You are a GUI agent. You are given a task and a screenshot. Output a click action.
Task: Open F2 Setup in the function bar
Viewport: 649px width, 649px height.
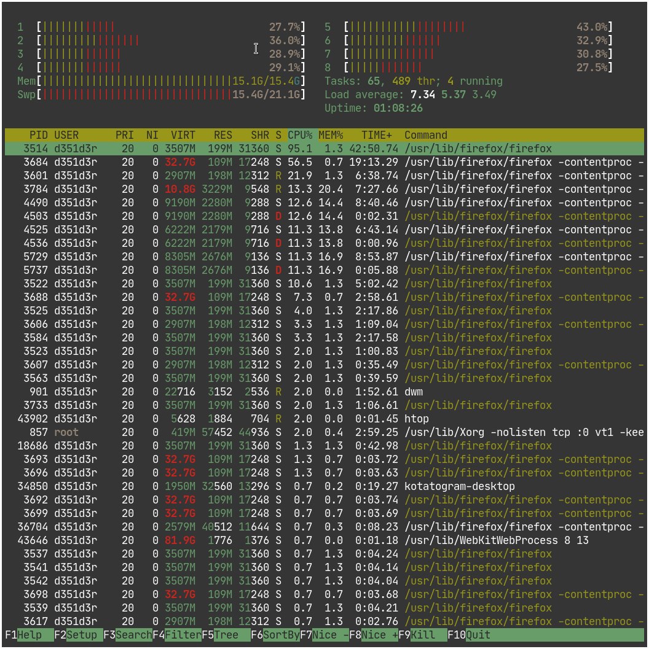79,635
